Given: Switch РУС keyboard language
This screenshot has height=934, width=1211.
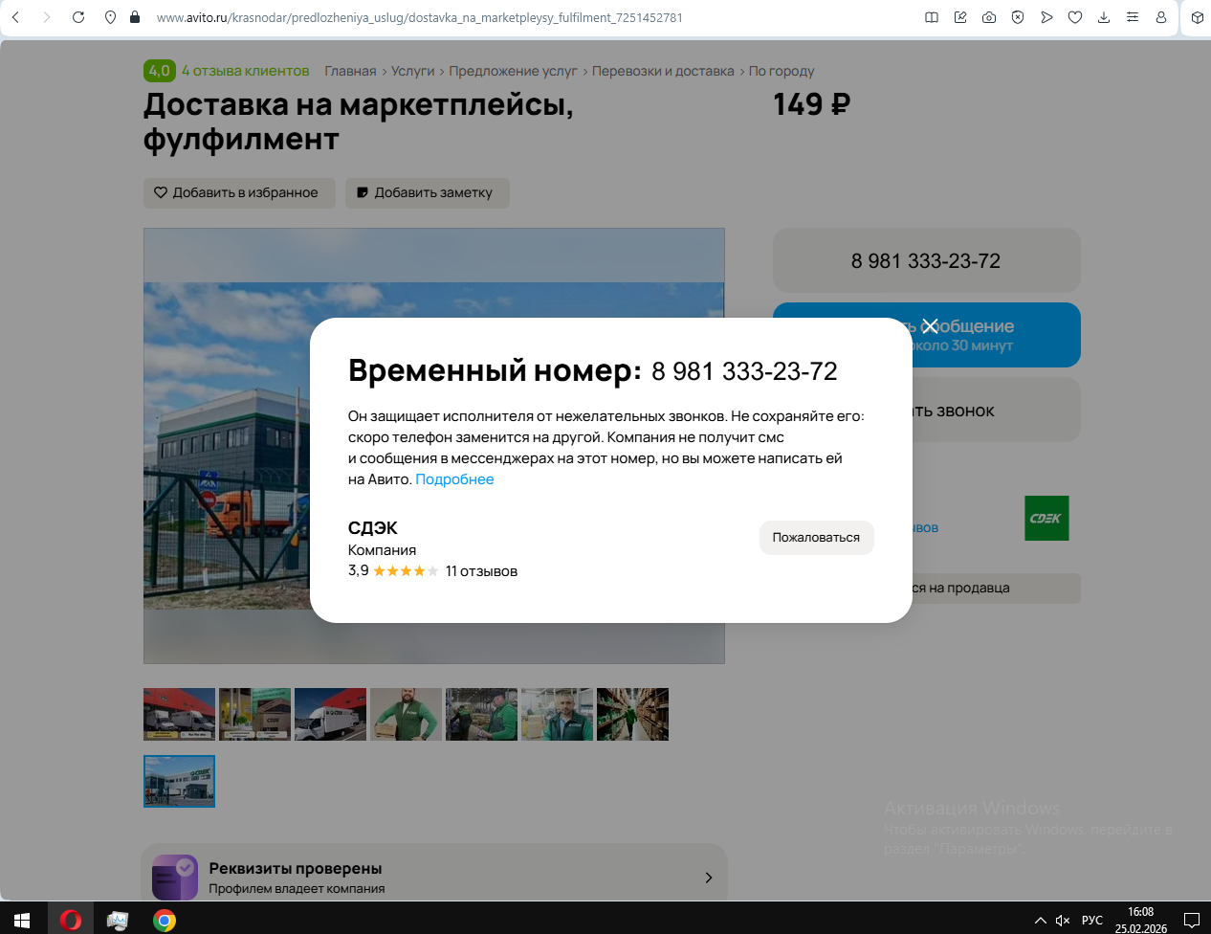Looking at the screenshot, I should [x=1092, y=921].
